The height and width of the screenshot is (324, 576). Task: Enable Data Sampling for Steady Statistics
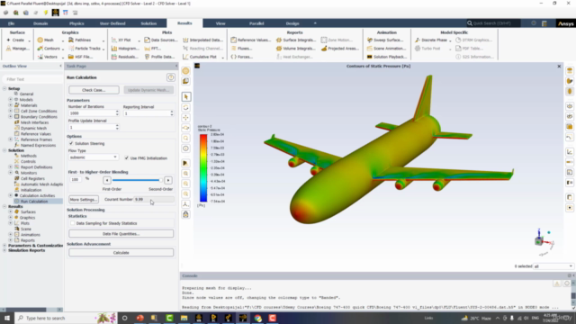point(72,223)
